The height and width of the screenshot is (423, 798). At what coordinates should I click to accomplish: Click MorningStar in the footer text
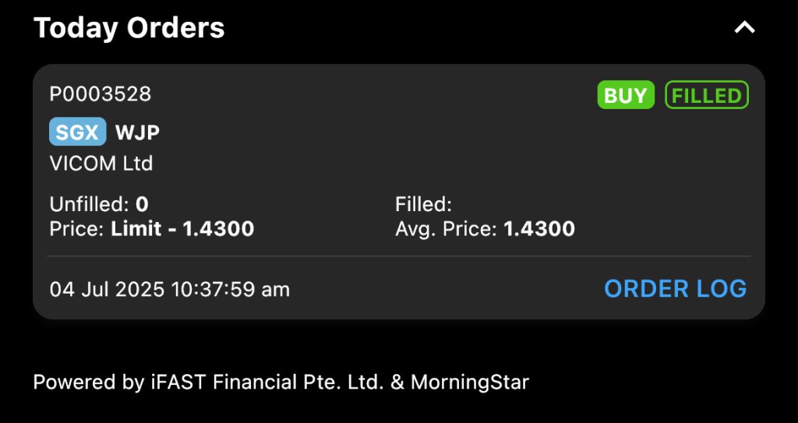click(x=470, y=382)
